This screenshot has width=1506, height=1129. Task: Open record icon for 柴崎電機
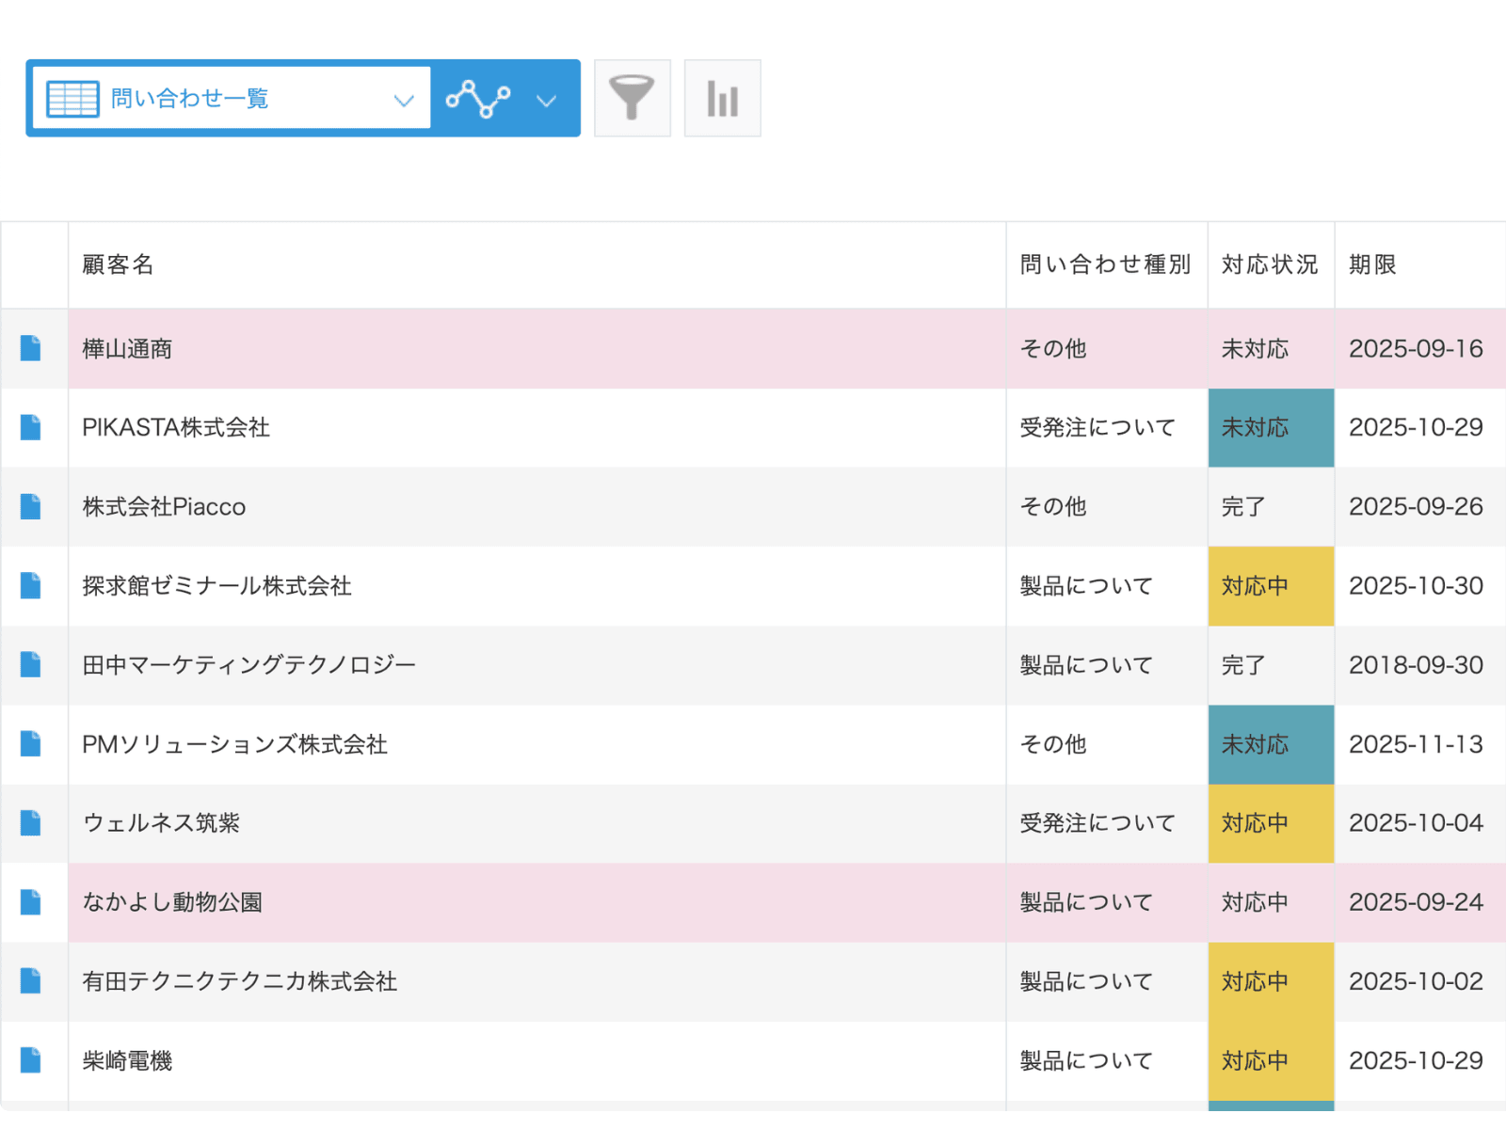[x=31, y=1061]
